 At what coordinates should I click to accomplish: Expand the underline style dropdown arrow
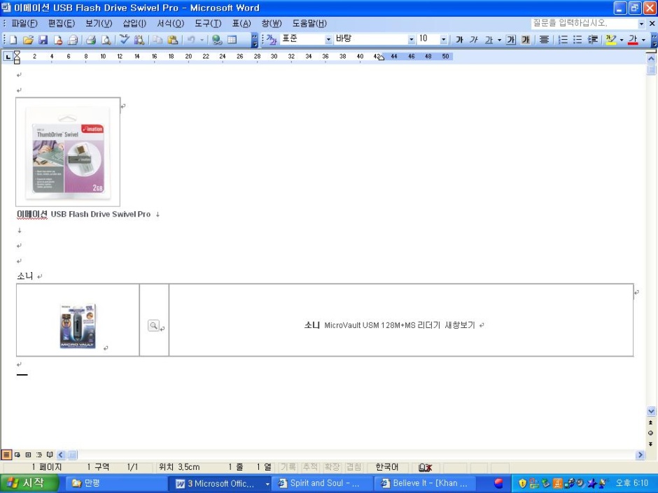coord(499,40)
